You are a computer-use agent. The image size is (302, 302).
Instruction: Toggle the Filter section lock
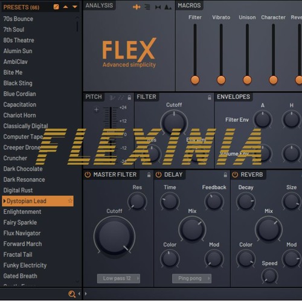[x=210, y=97]
